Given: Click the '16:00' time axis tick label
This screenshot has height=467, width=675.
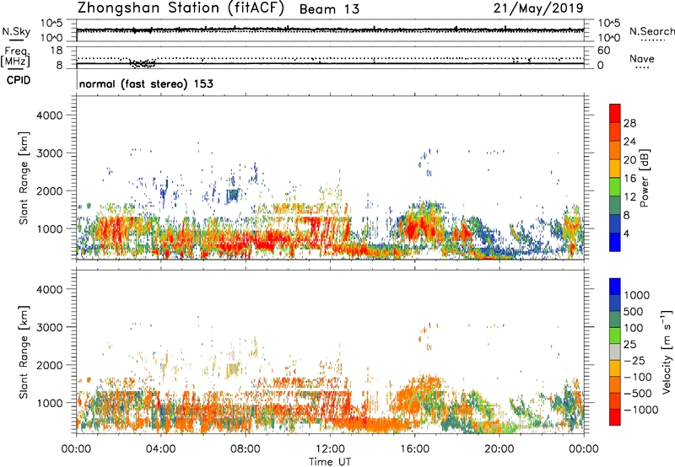Looking at the screenshot, I should [414, 449].
